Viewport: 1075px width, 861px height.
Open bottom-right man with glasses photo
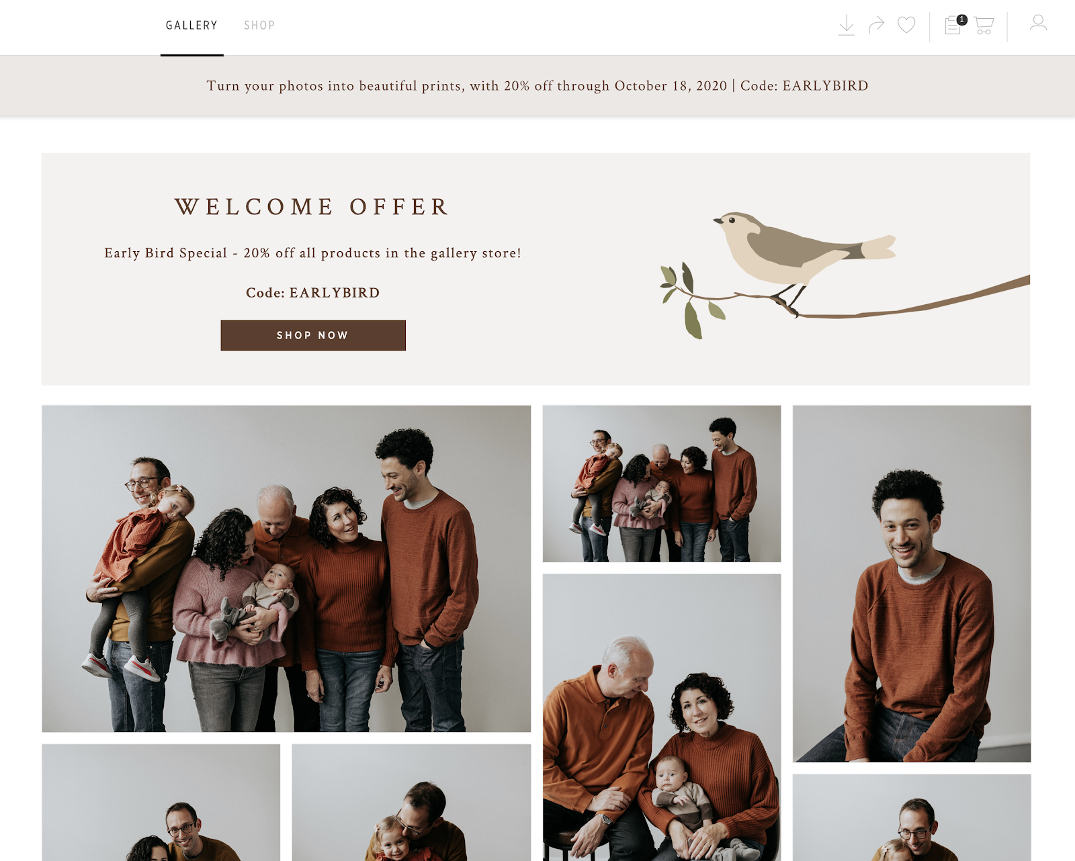click(912, 817)
